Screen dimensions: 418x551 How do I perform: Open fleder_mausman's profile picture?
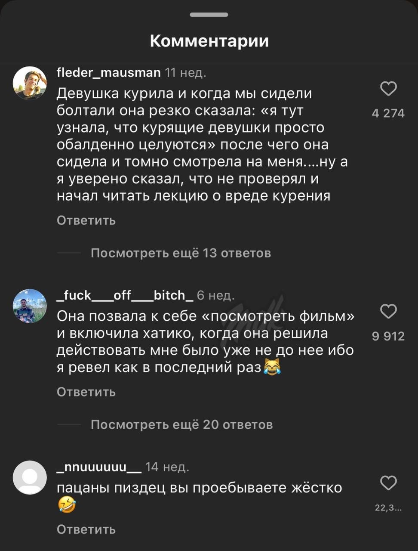(30, 83)
